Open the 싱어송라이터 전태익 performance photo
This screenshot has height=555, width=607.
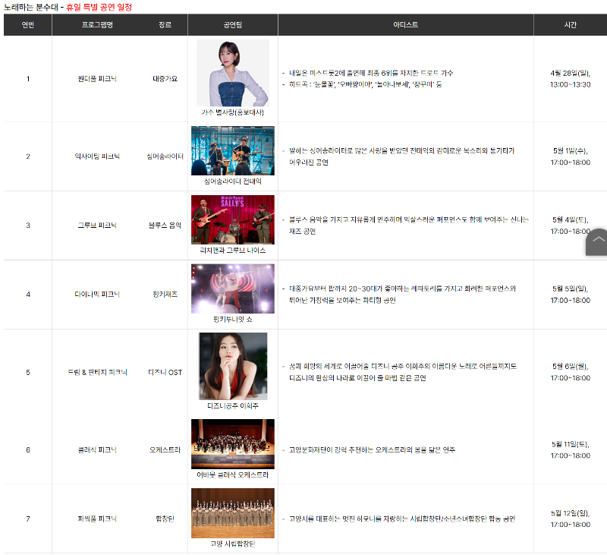click(233, 150)
